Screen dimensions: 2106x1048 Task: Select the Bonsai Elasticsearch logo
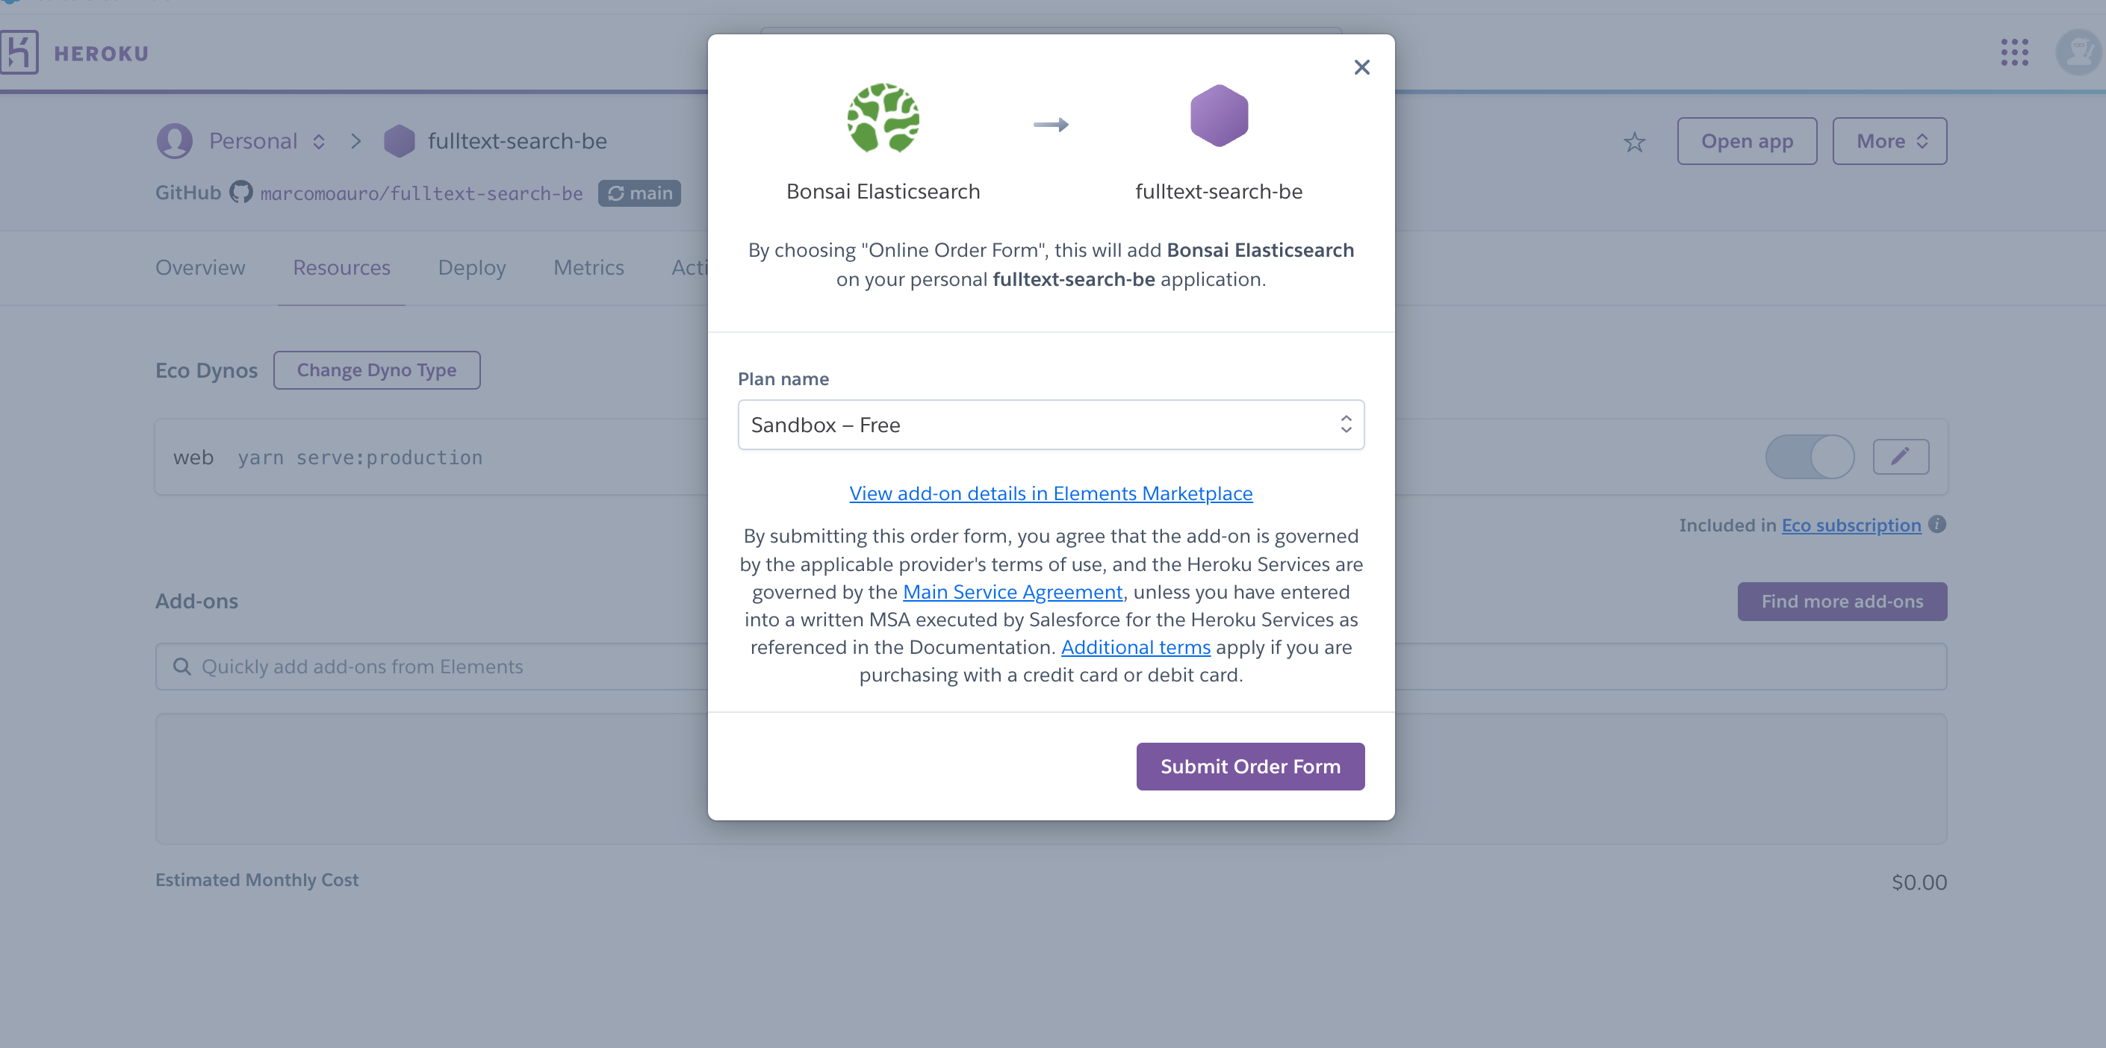click(x=883, y=119)
